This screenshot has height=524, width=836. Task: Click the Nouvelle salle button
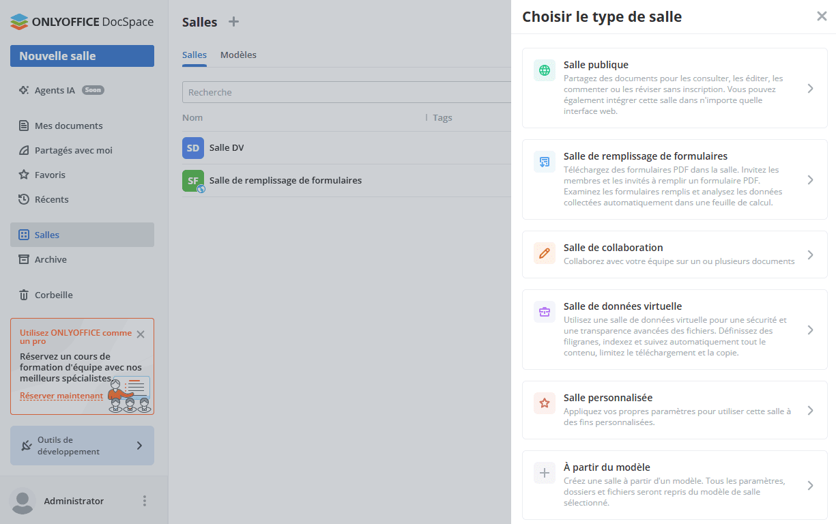click(x=82, y=55)
